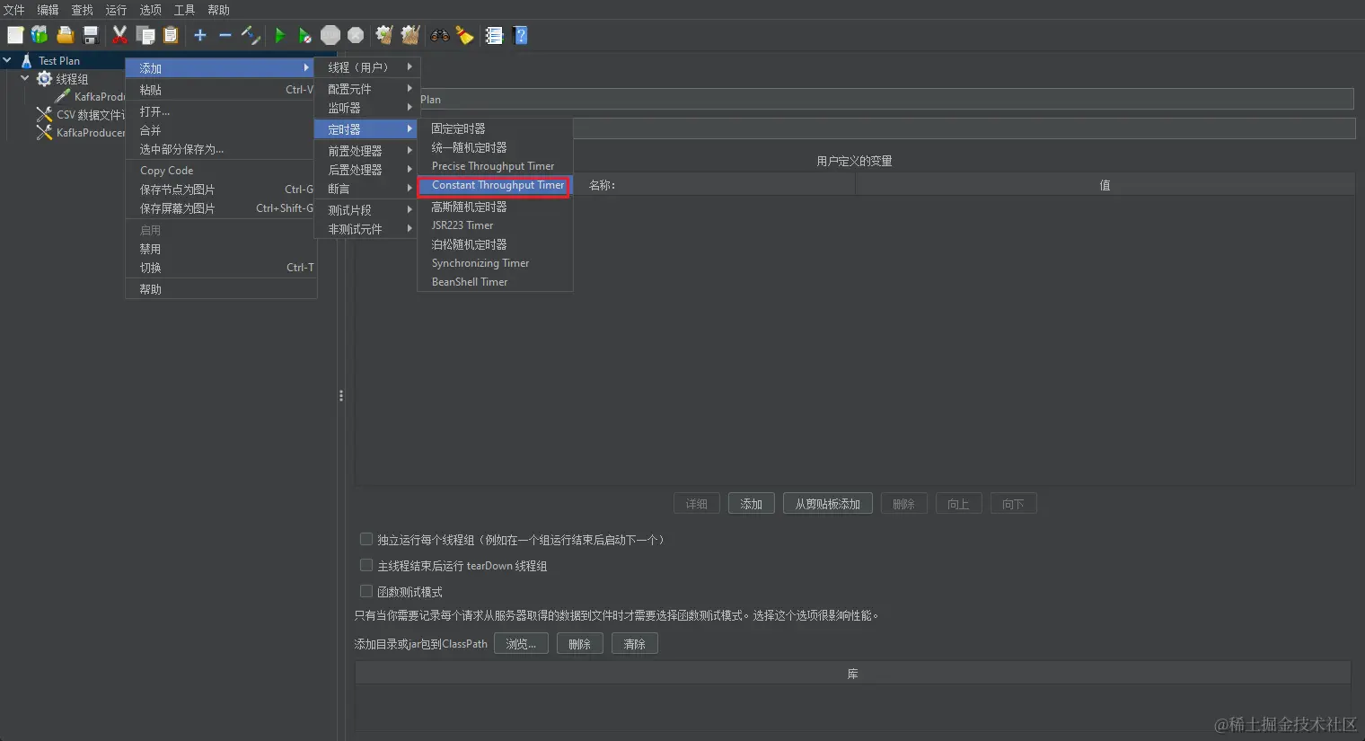Expand the 监听器 submenu arrow
This screenshot has height=741, width=1365.
(409, 107)
